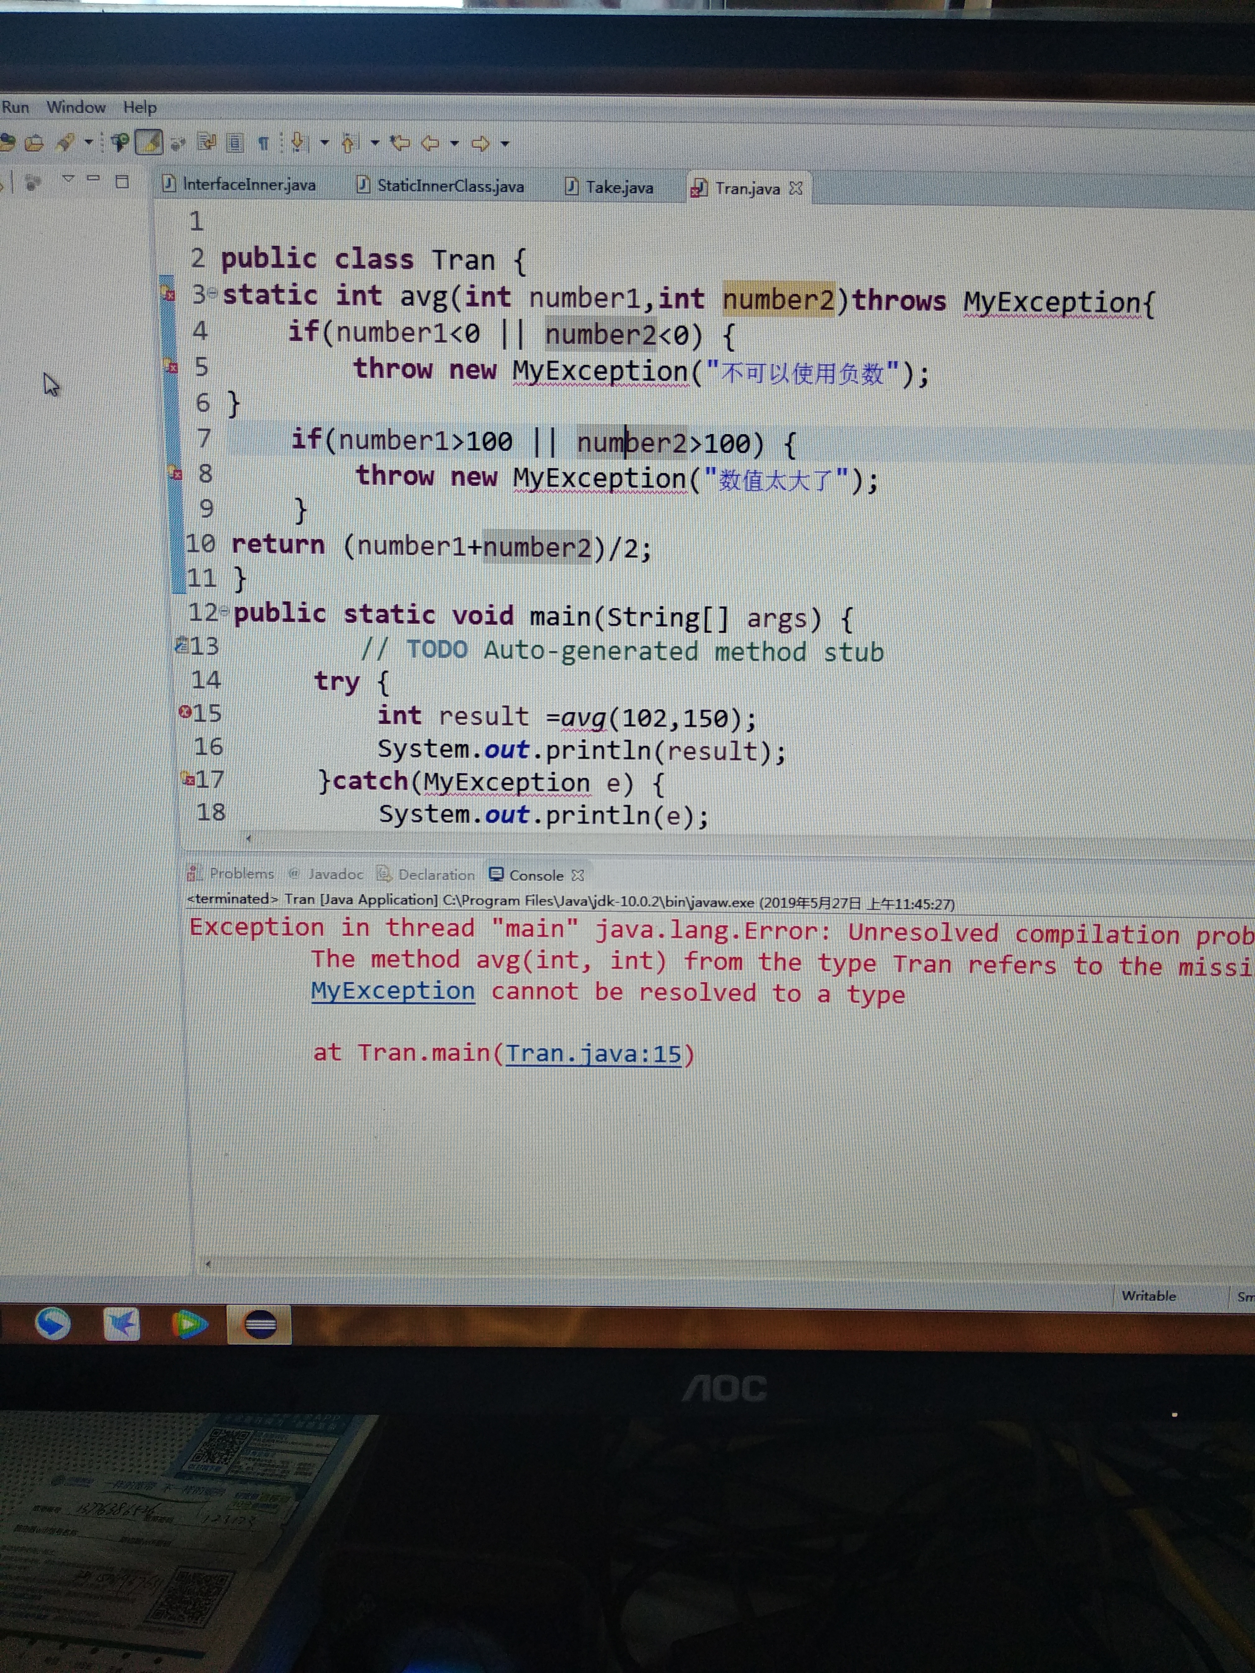
Task: Click the Toggle Breadcrumb toolbar icon
Action: (x=120, y=142)
